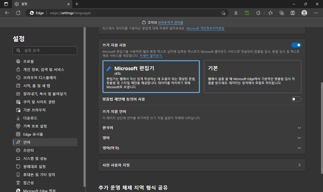Open the Favorites list icon
The image size is (323, 192).
click(x=271, y=13)
